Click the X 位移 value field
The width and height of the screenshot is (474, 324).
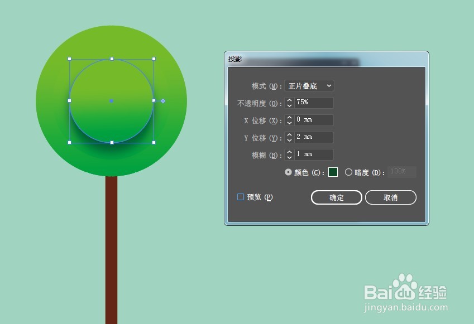pos(314,120)
